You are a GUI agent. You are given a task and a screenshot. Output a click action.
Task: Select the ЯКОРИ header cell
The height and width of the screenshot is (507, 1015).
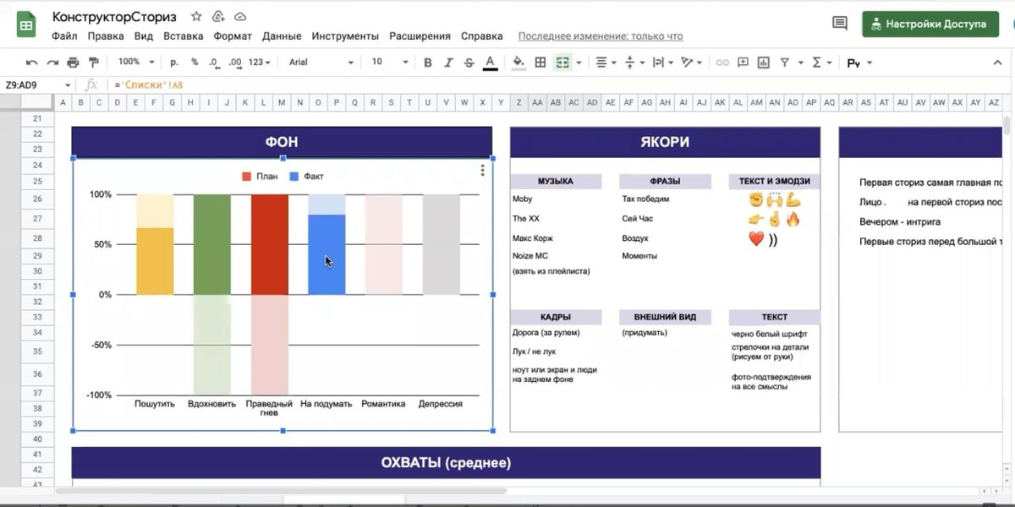pyautogui.click(x=665, y=142)
